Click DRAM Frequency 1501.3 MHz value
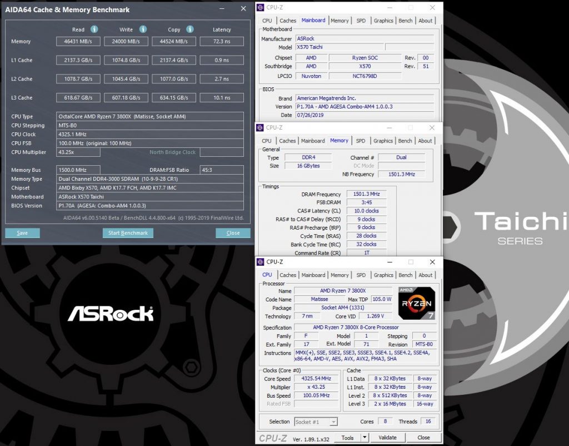Viewport: 569px width, 446px height. 367,194
